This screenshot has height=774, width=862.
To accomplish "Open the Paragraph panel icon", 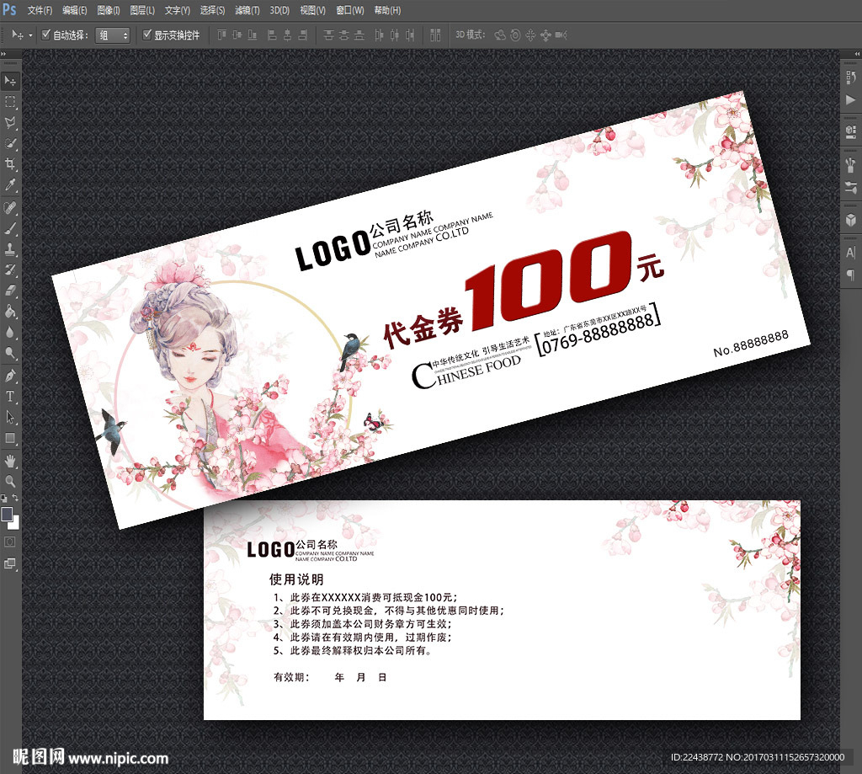I will pos(851,275).
